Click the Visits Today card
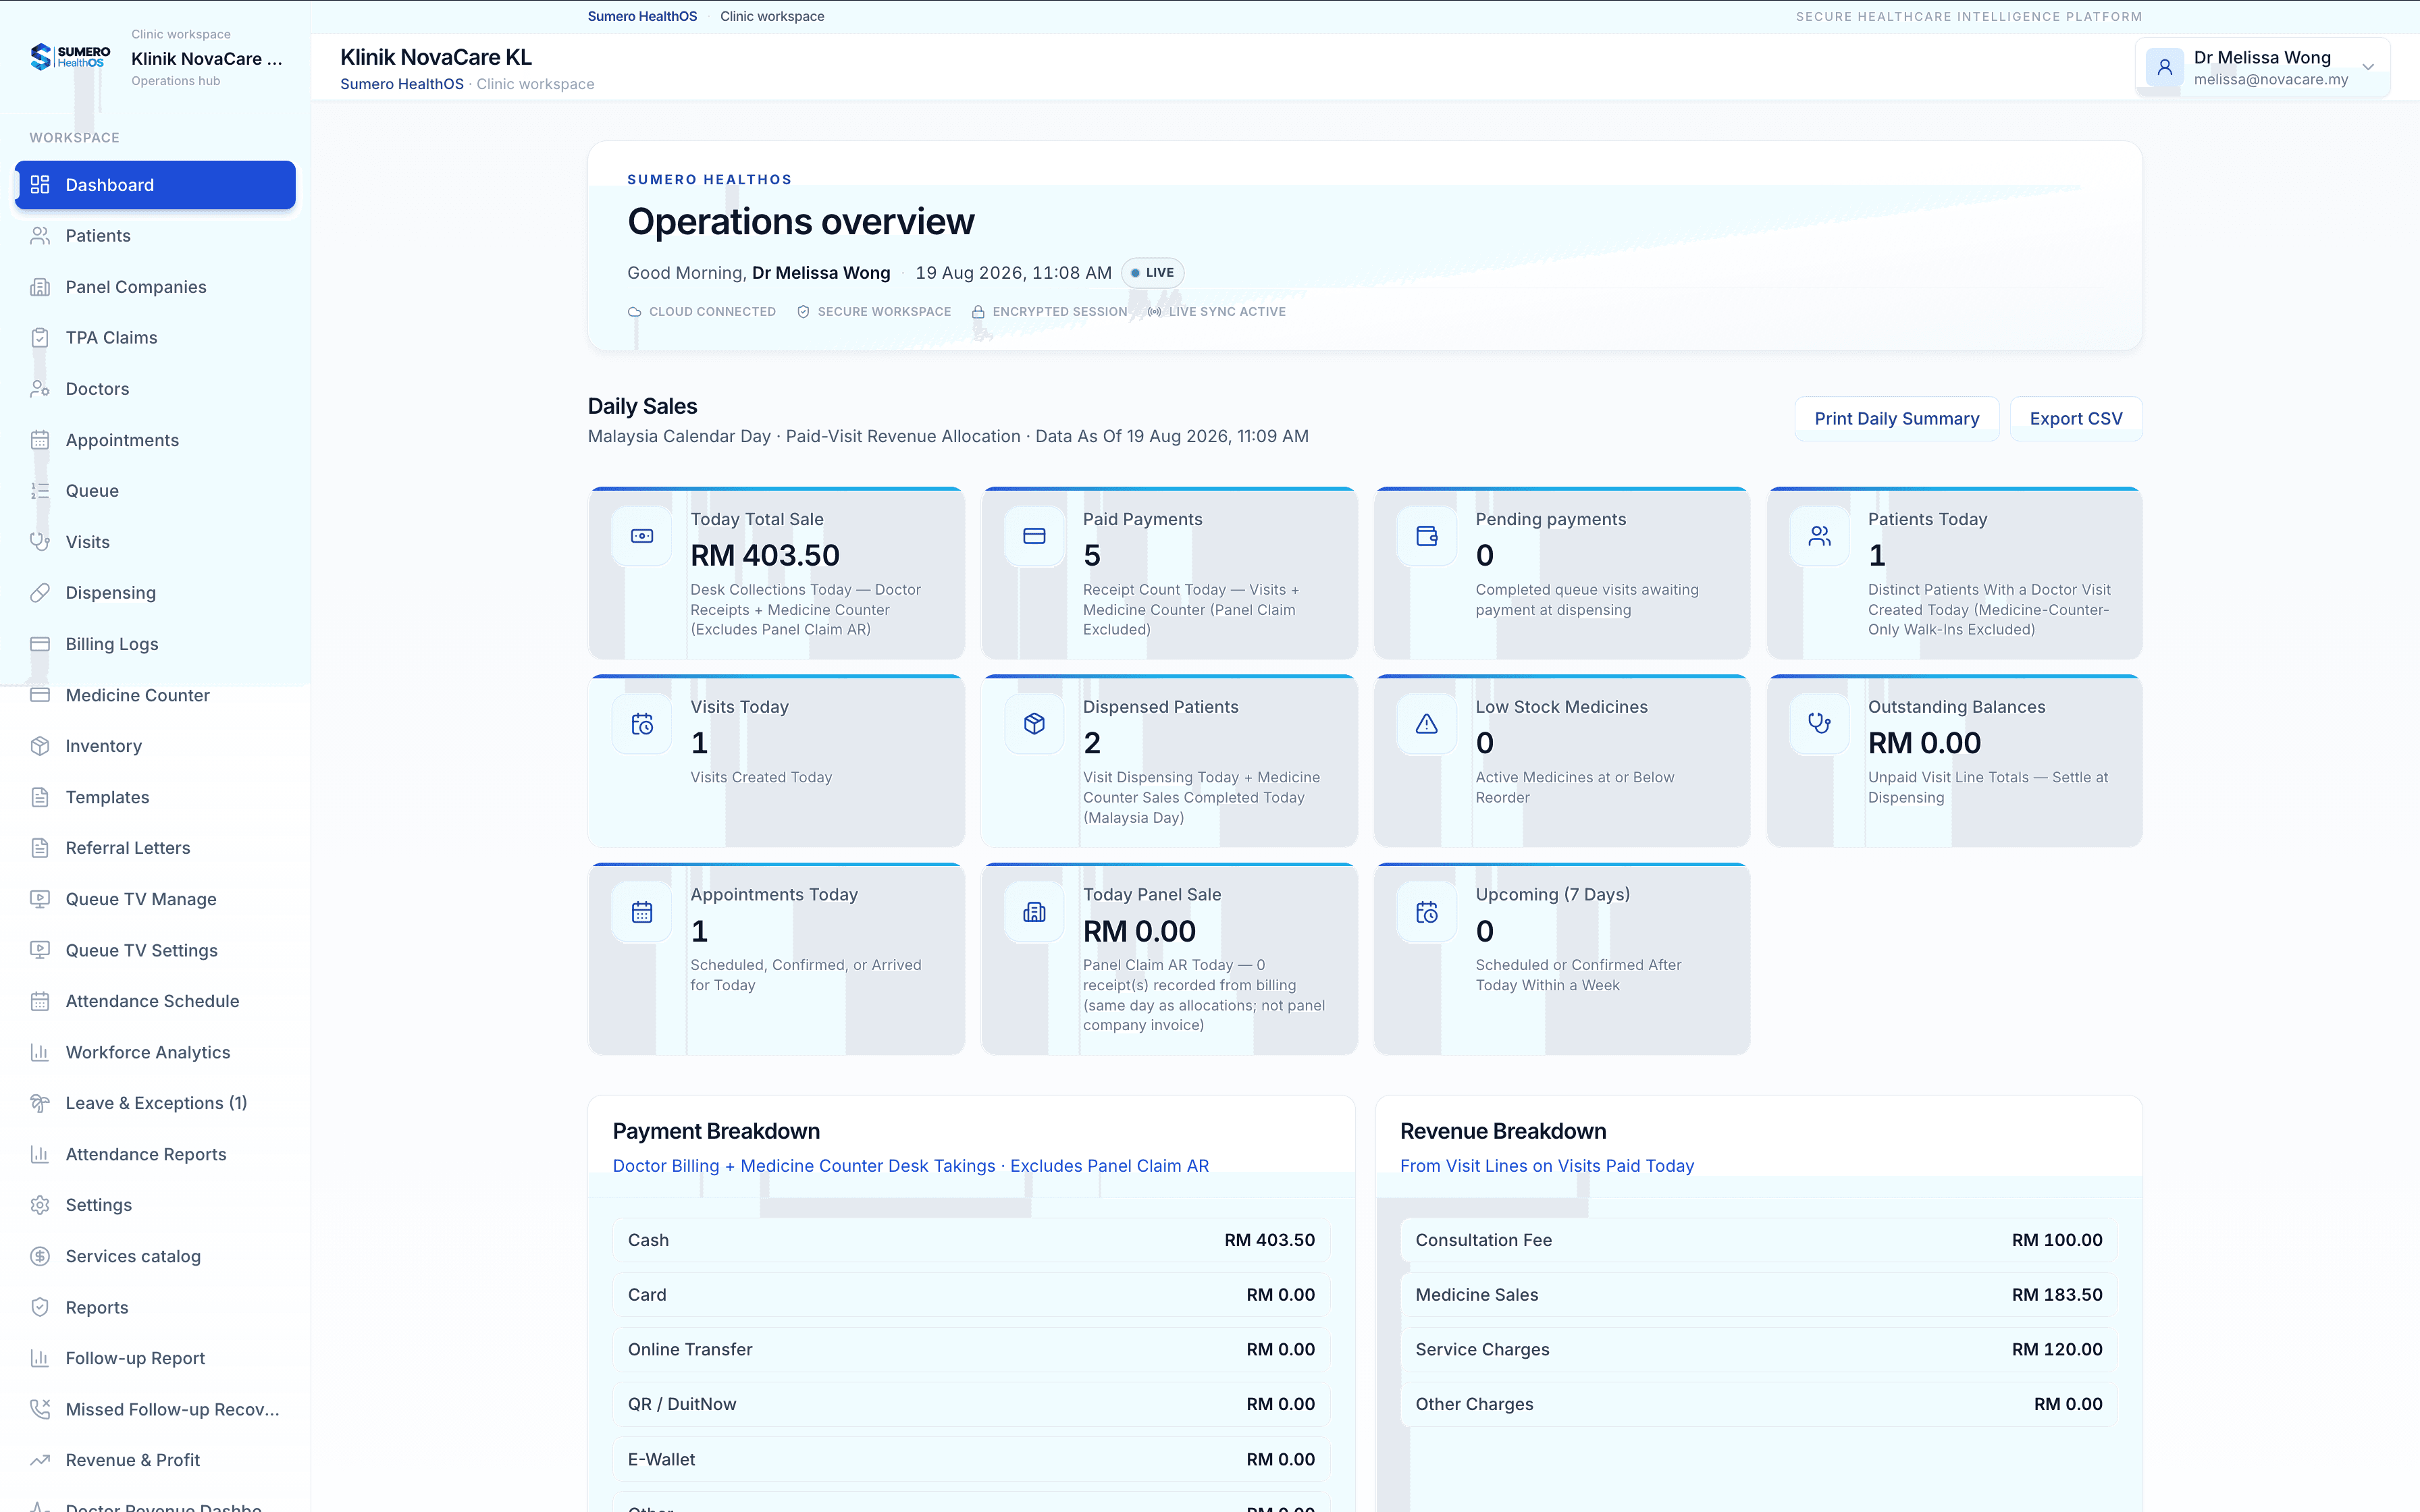 tap(776, 761)
